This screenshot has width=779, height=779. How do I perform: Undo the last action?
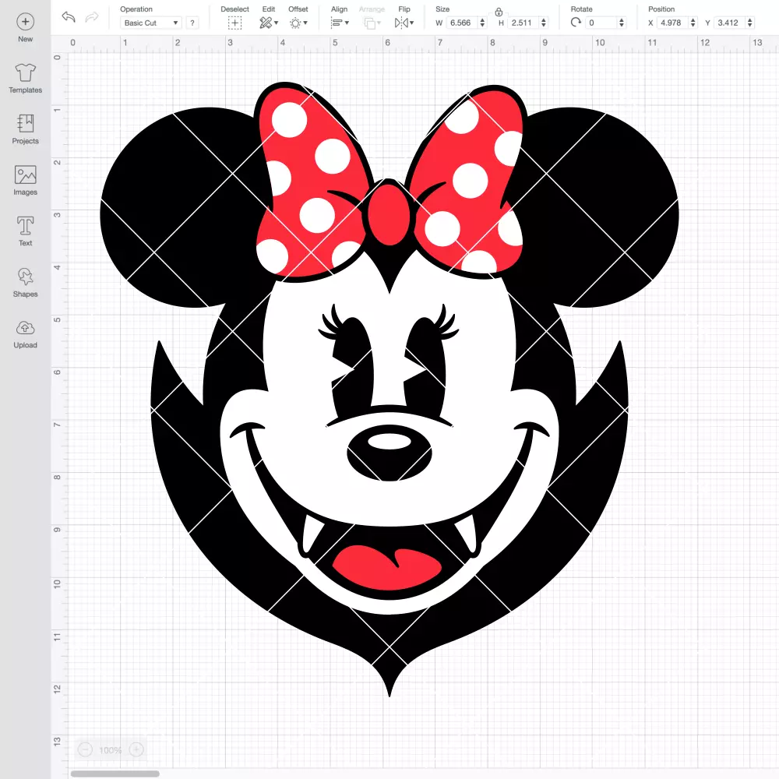[69, 17]
